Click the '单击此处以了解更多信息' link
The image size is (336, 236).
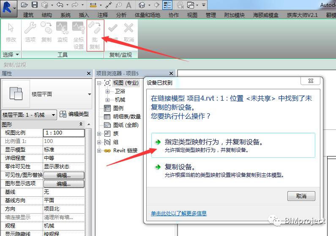pos(179,213)
